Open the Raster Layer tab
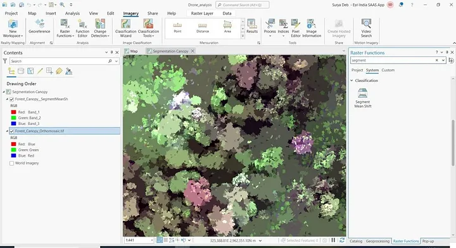 tap(202, 13)
